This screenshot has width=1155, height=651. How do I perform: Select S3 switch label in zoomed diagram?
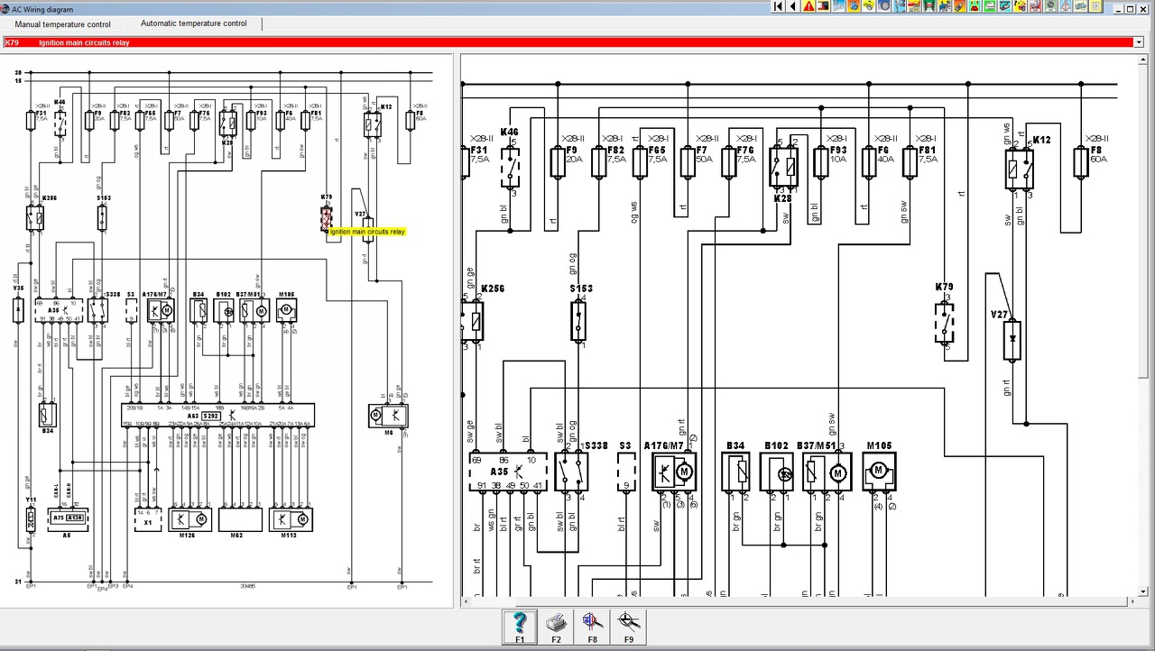tap(625, 446)
